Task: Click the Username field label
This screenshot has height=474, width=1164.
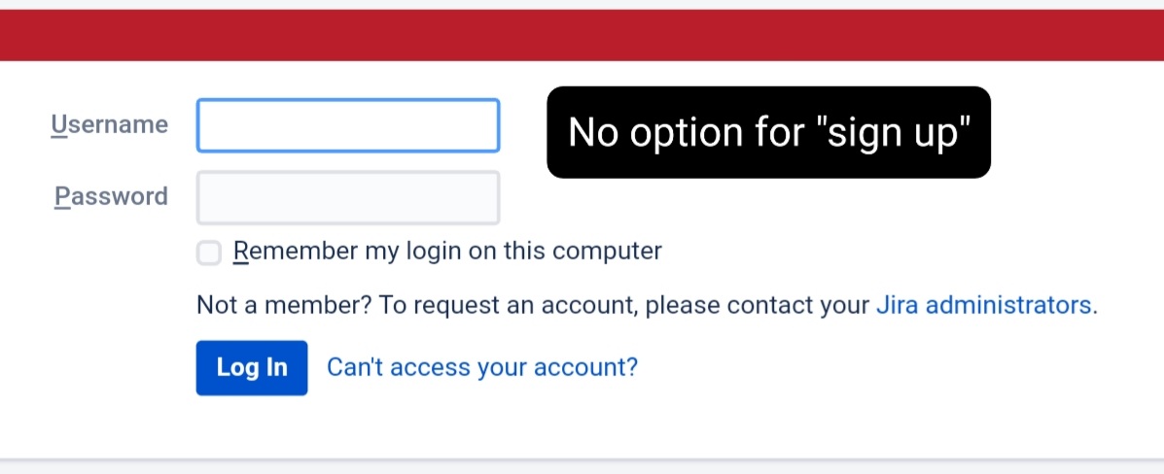Action: [x=109, y=124]
